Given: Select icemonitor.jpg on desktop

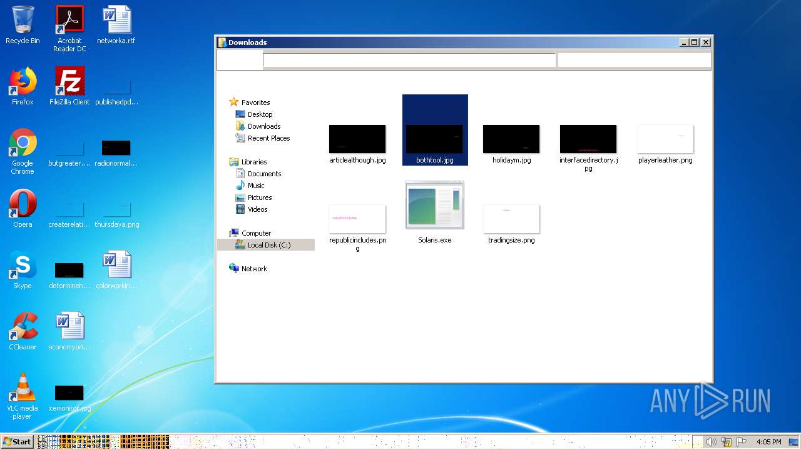Looking at the screenshot, I should 69,397.
